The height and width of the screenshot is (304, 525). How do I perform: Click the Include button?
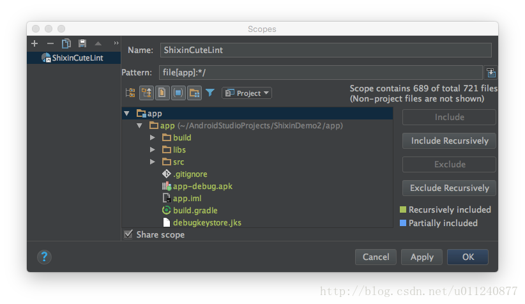[449, 117]
